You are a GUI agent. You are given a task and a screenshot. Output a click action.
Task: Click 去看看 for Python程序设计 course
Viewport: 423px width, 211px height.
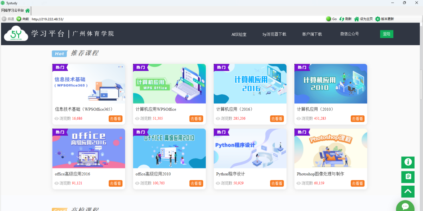(277, 183)
